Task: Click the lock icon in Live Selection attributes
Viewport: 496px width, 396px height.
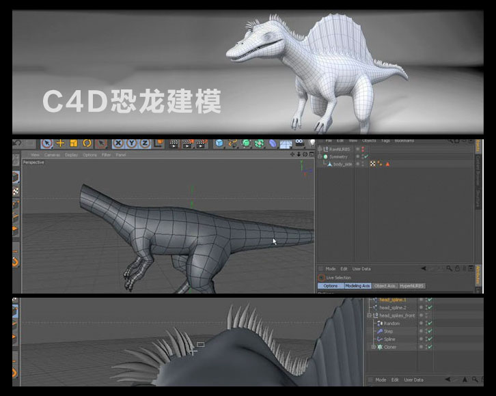Action: (457, 268)
